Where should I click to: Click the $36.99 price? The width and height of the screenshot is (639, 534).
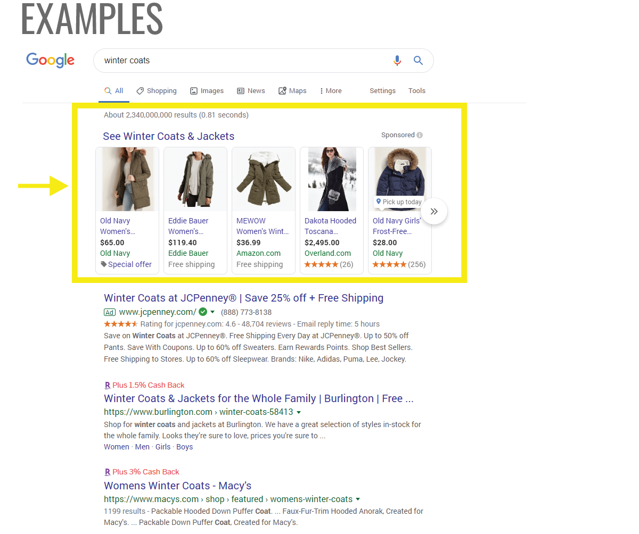click(249, 243)
